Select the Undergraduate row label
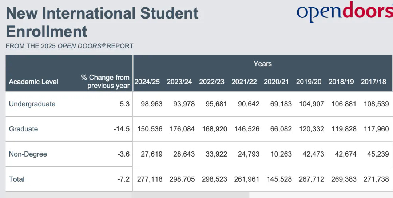This screenshot has height=198, width=393. [x=32, y=104]
